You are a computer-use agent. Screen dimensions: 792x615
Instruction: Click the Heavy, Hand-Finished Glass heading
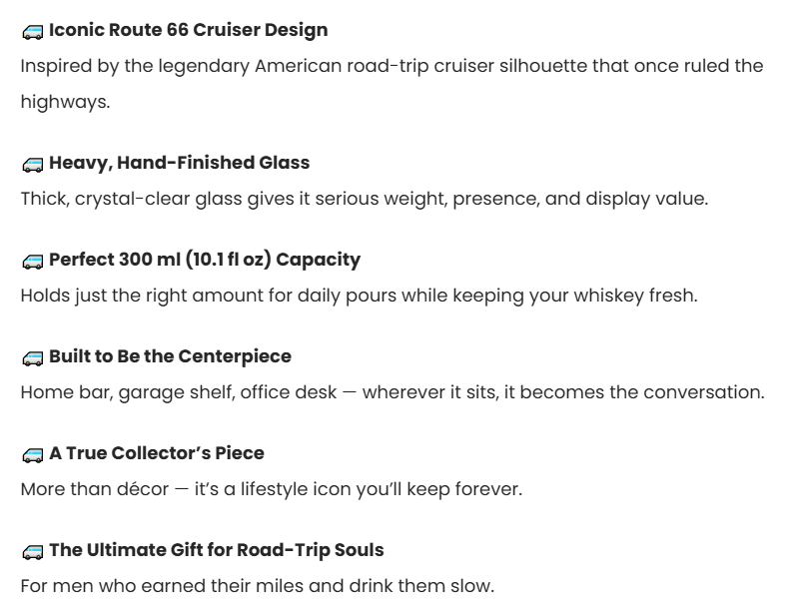pyautogui.click(x=179, y=162)
